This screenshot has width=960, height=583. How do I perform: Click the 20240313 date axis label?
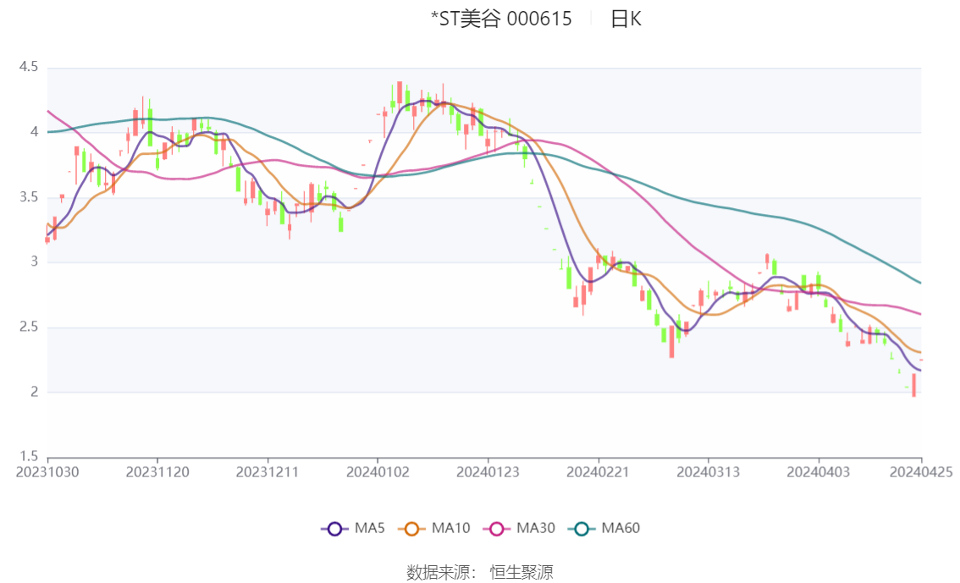708,472
